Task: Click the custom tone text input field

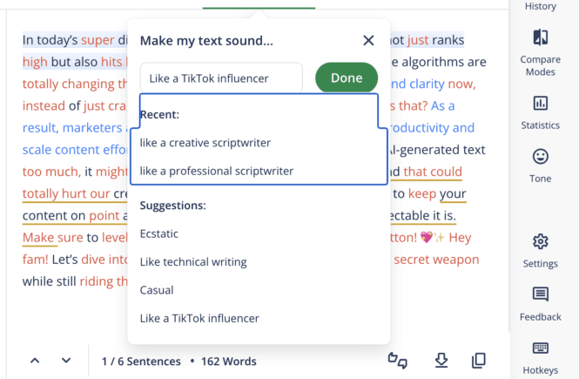Action: [221, 78]
